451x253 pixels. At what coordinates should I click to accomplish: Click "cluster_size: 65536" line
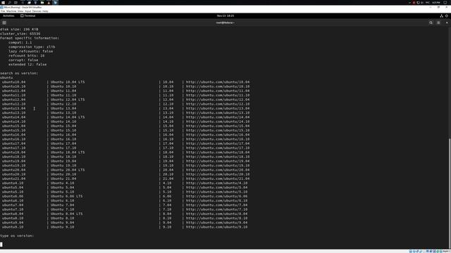[20, 34]
